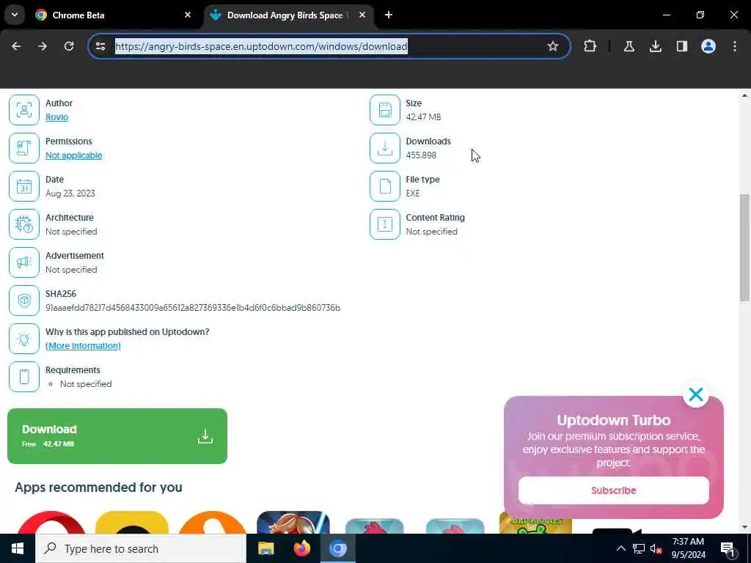
Task: Click the Chrome Beta taskbar icon
Action: click(x=337, y=548)
